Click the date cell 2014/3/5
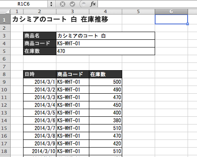Image resolution: width=197 pixels, height=157 pixels. pos(40,113)
